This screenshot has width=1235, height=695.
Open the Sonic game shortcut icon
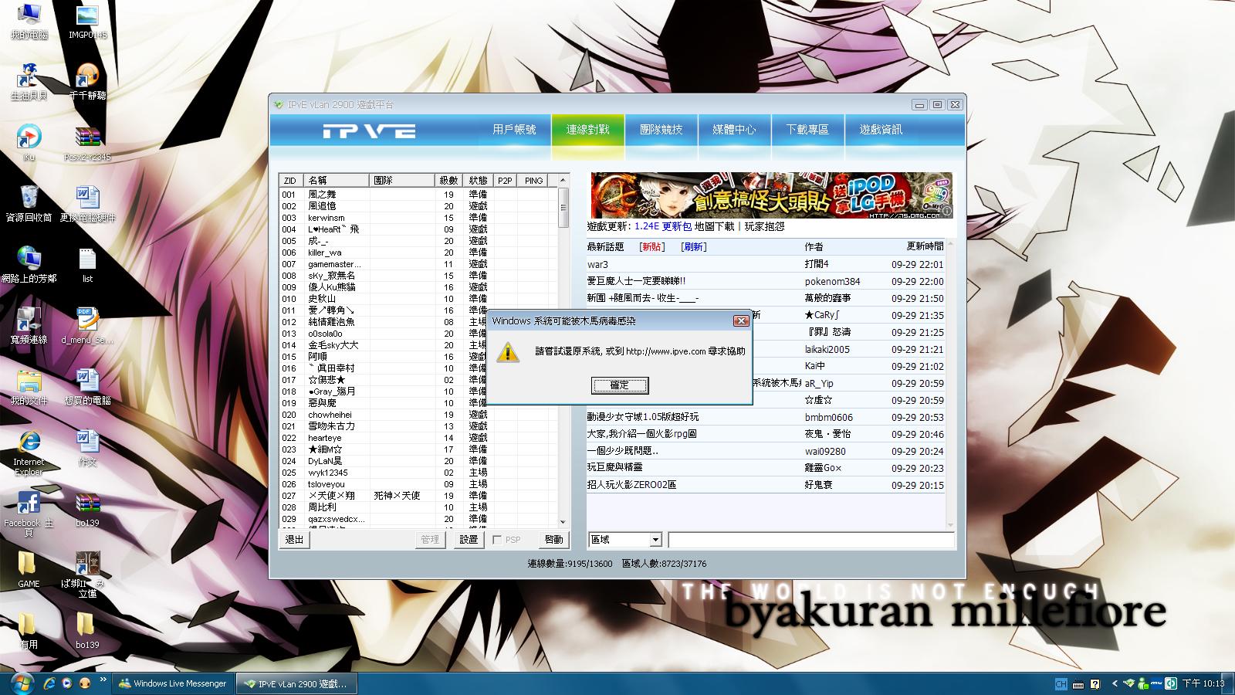[x=29, y=82]
